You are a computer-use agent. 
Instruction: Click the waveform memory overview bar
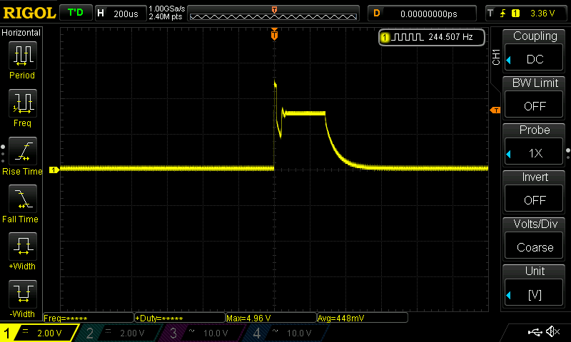coord(273,14)
